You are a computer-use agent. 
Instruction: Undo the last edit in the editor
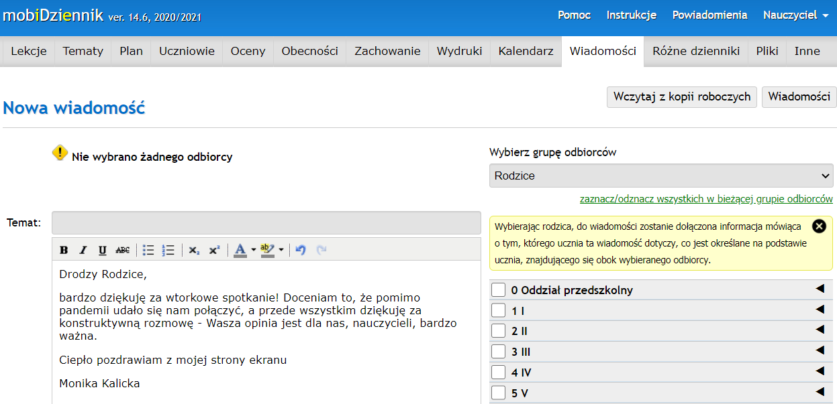point(301,250)
